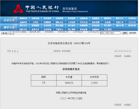Open the 新闻发布 menu item
This screenshot has height=109, width=139.
point(23,19)
